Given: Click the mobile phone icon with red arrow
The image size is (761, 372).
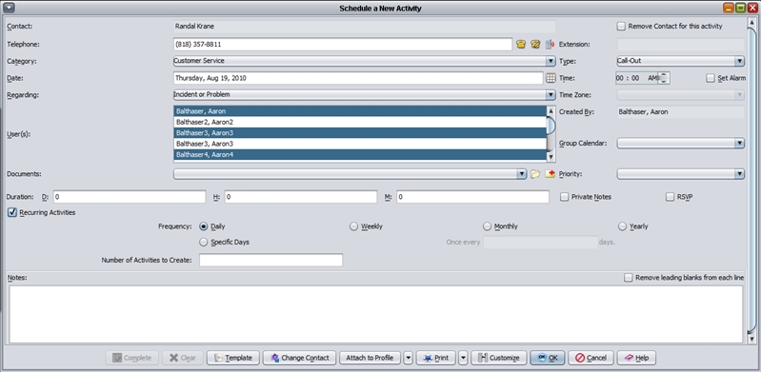Looking at the screenshot, I should (x=550, y=44).
